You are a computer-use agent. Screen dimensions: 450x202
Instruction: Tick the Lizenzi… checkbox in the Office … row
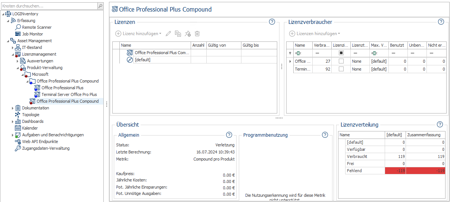pyautogui.click(x=341, y=61)
